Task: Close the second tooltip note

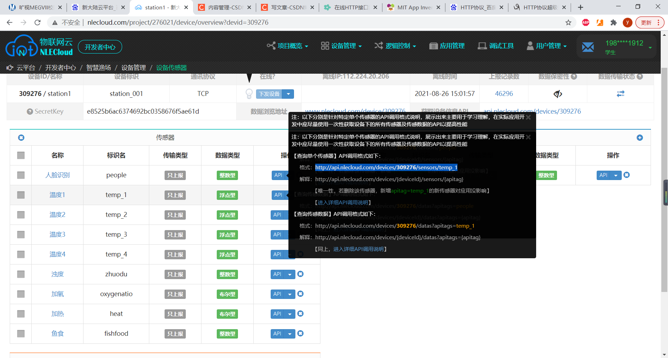Action: [528, 137]
